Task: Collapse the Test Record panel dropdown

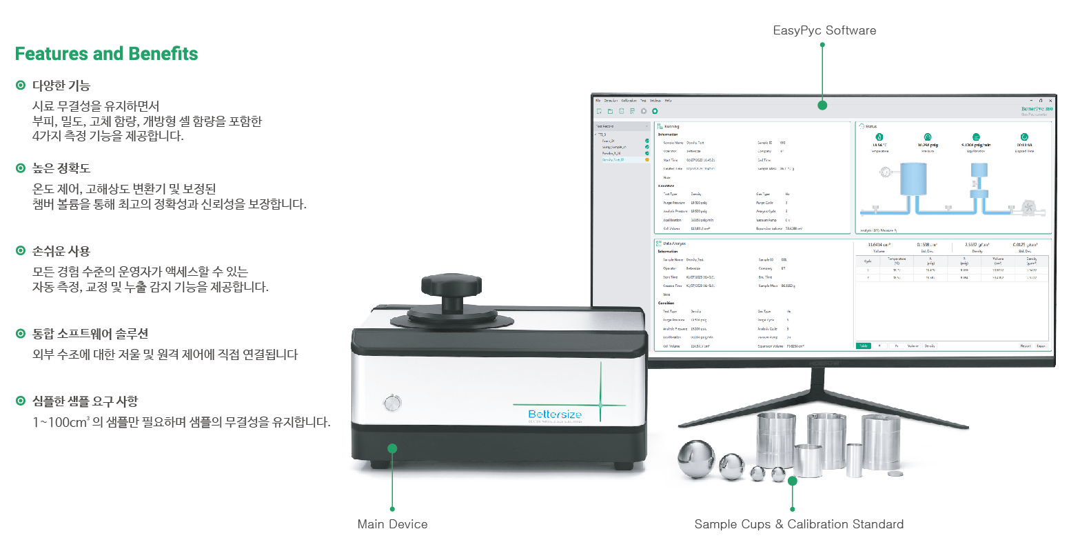Action: (x=647, y=126)
